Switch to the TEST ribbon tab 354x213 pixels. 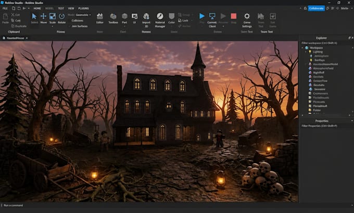pos(61,8)
